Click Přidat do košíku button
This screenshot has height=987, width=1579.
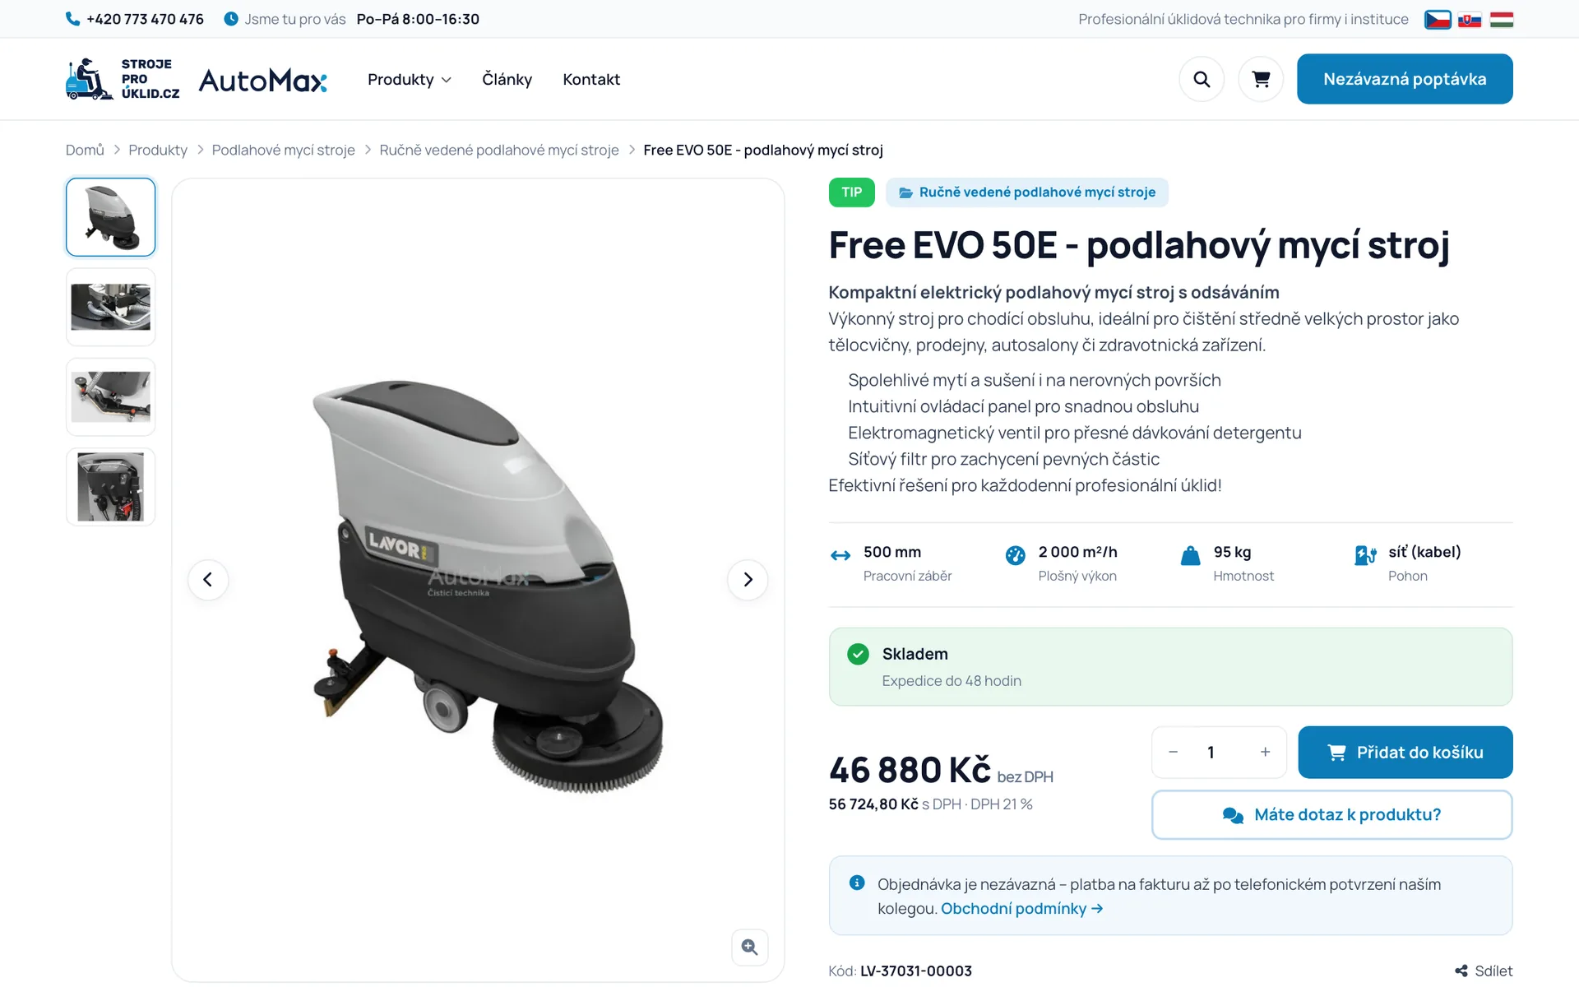1405,752
